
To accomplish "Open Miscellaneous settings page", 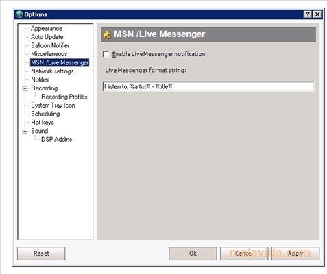I will (49, 54).
